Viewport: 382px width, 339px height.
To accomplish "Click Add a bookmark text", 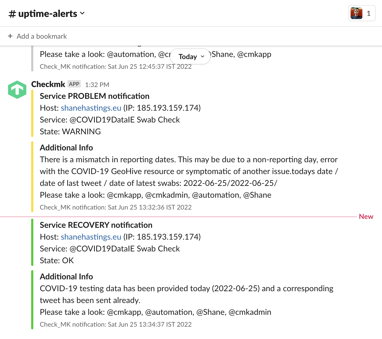I will tap(42, 36).
